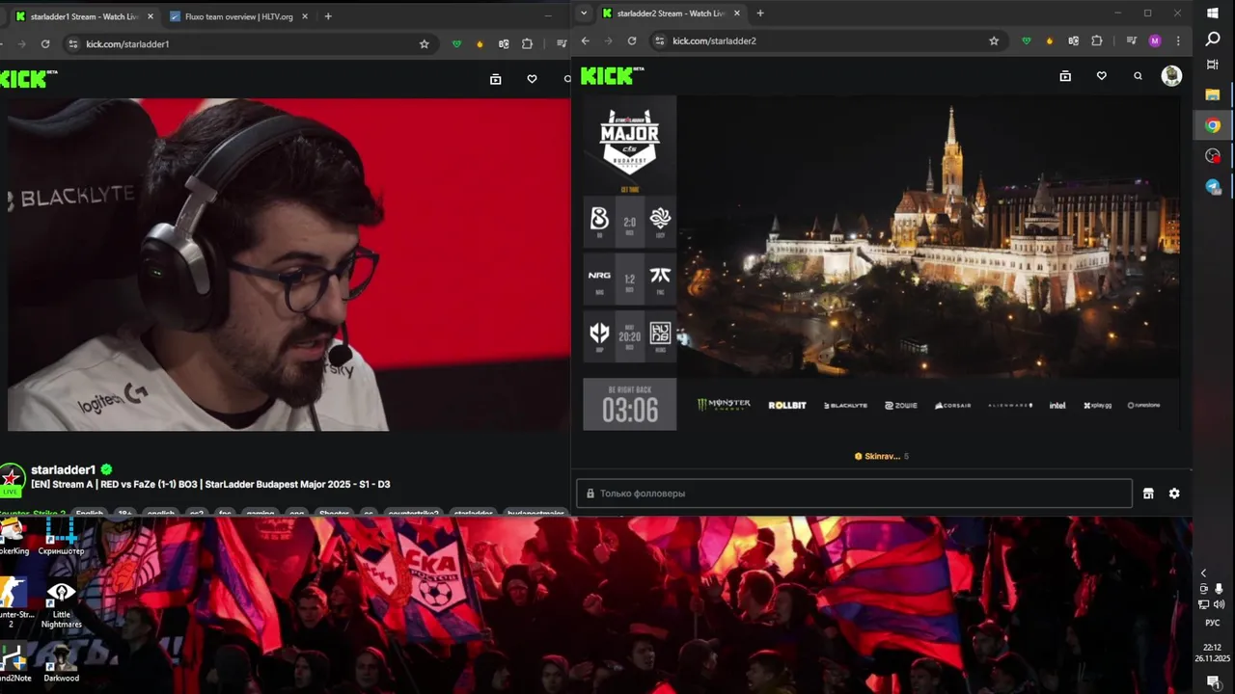Open Windows search from the taskbar

[x=1213, y=39]
